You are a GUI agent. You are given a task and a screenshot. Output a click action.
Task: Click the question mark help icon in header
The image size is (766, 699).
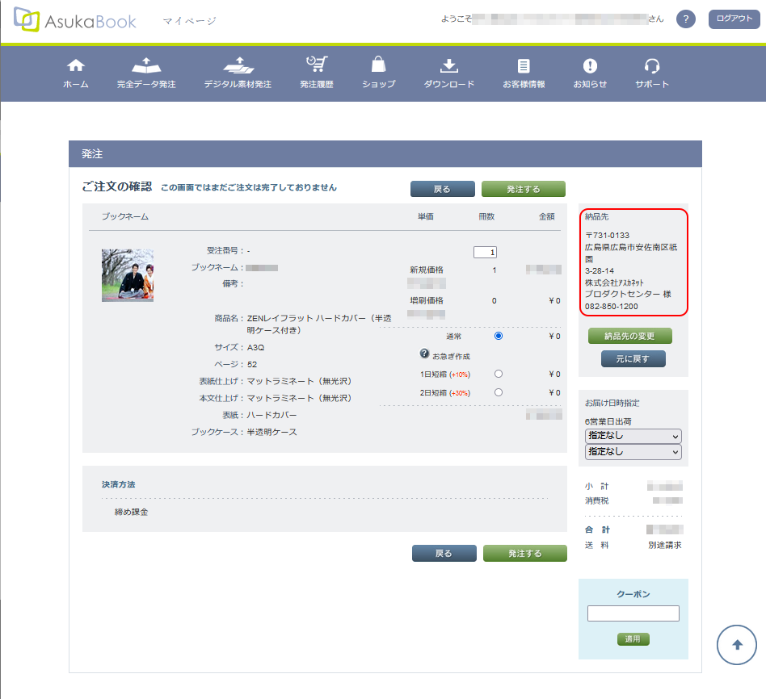[x=685, y=19]
